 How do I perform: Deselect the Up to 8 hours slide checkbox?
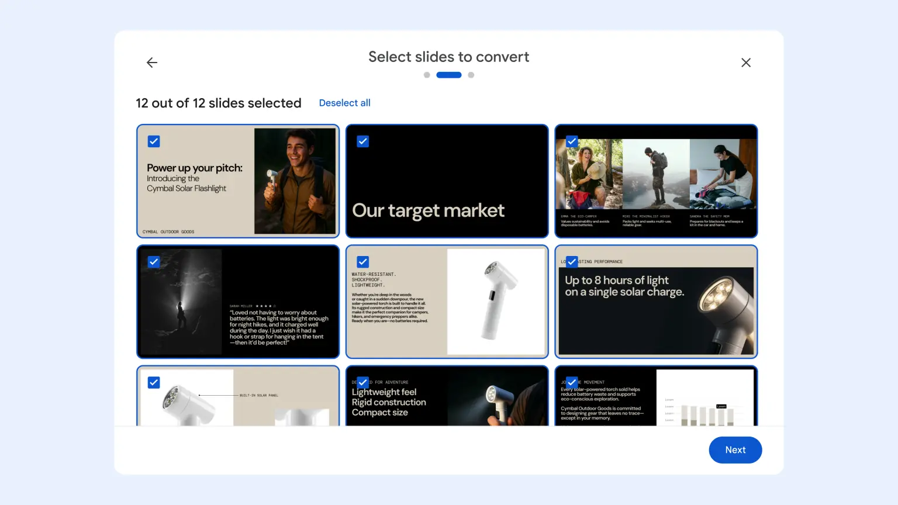(572, 262)
